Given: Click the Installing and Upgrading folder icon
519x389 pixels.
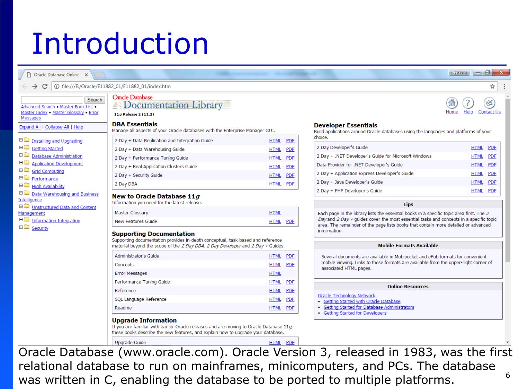Looking at the screenshot, I should [x=27, y=140].
